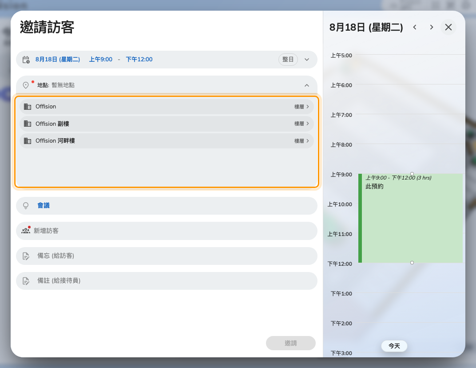Select the Offision 副樓 location row
476x368 pixels.
tap(167, 124)
